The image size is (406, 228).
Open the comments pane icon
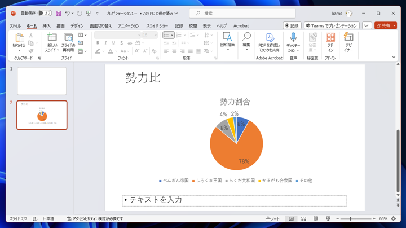tap(367, 25)
